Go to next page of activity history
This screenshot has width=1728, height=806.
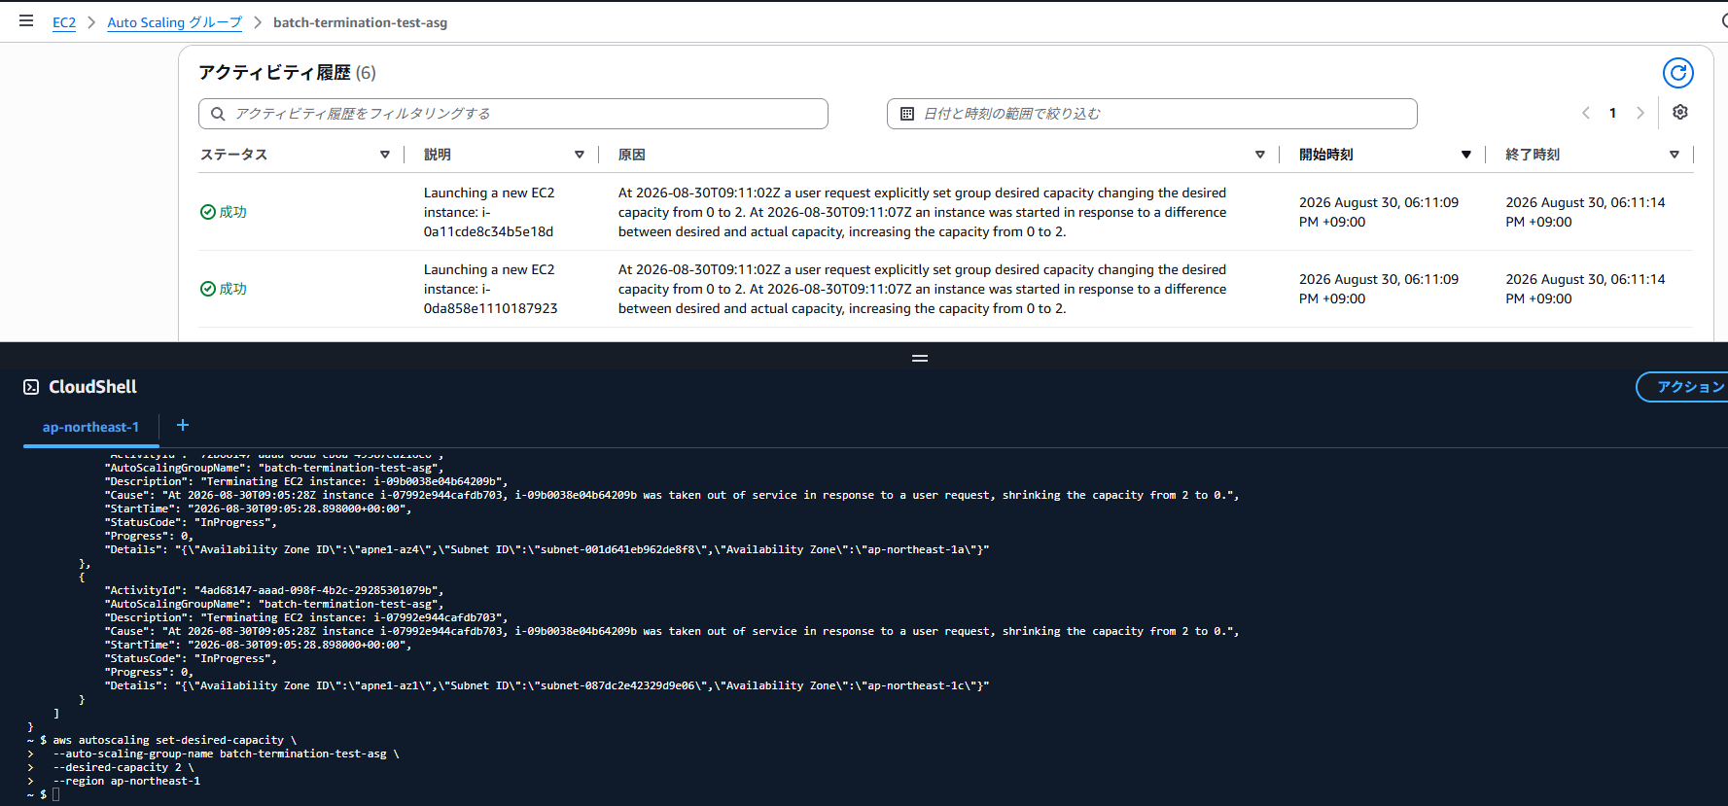[1640, 113]
